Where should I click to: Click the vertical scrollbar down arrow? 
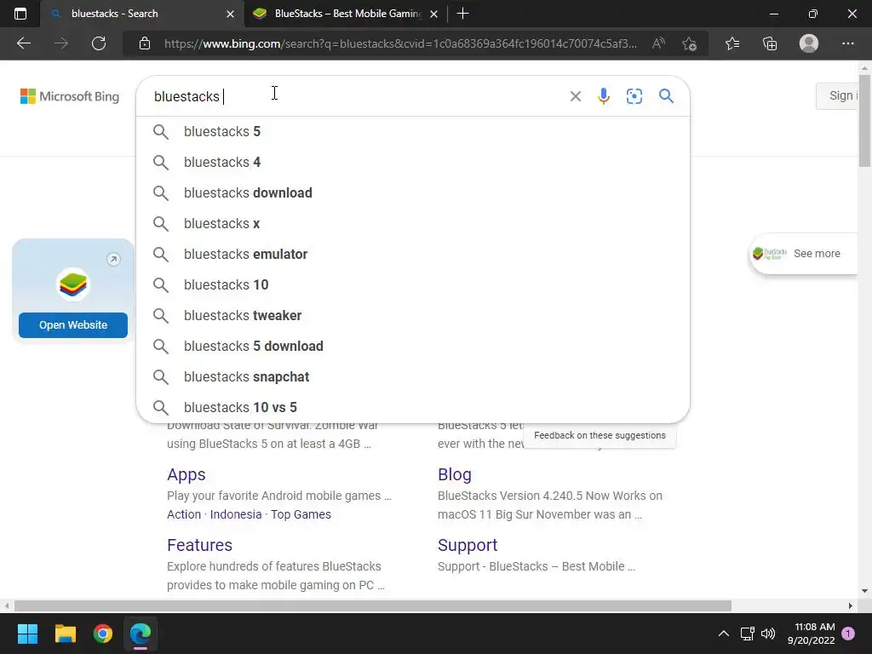click(x=864, y=591)
